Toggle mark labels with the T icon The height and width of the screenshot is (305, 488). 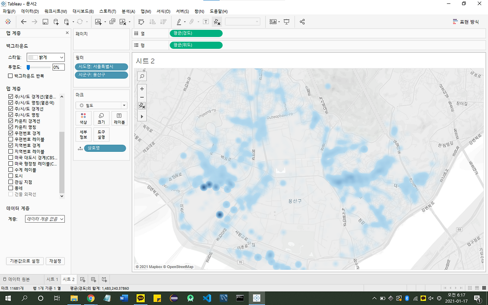point(206,22)
